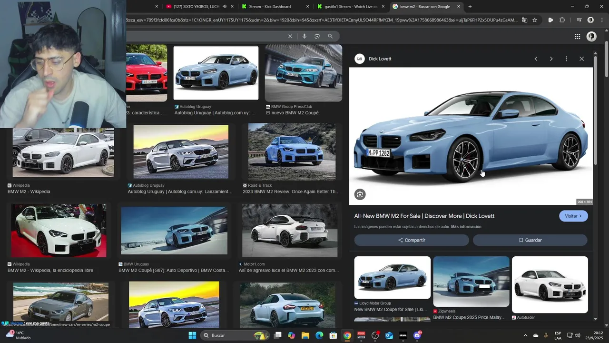The width and height of the screenshot is (609, 343).
Task: Open Chrome profile icon in toolbar
Action: point(590,20)
